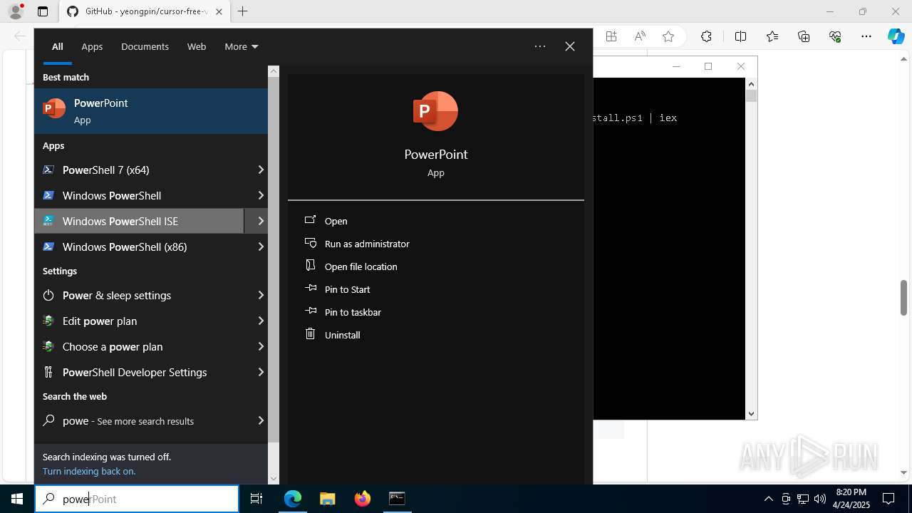Screen dimensions: 912x513
Task: Click the Read aloud icon in the address bar
Action: point(640,36)
